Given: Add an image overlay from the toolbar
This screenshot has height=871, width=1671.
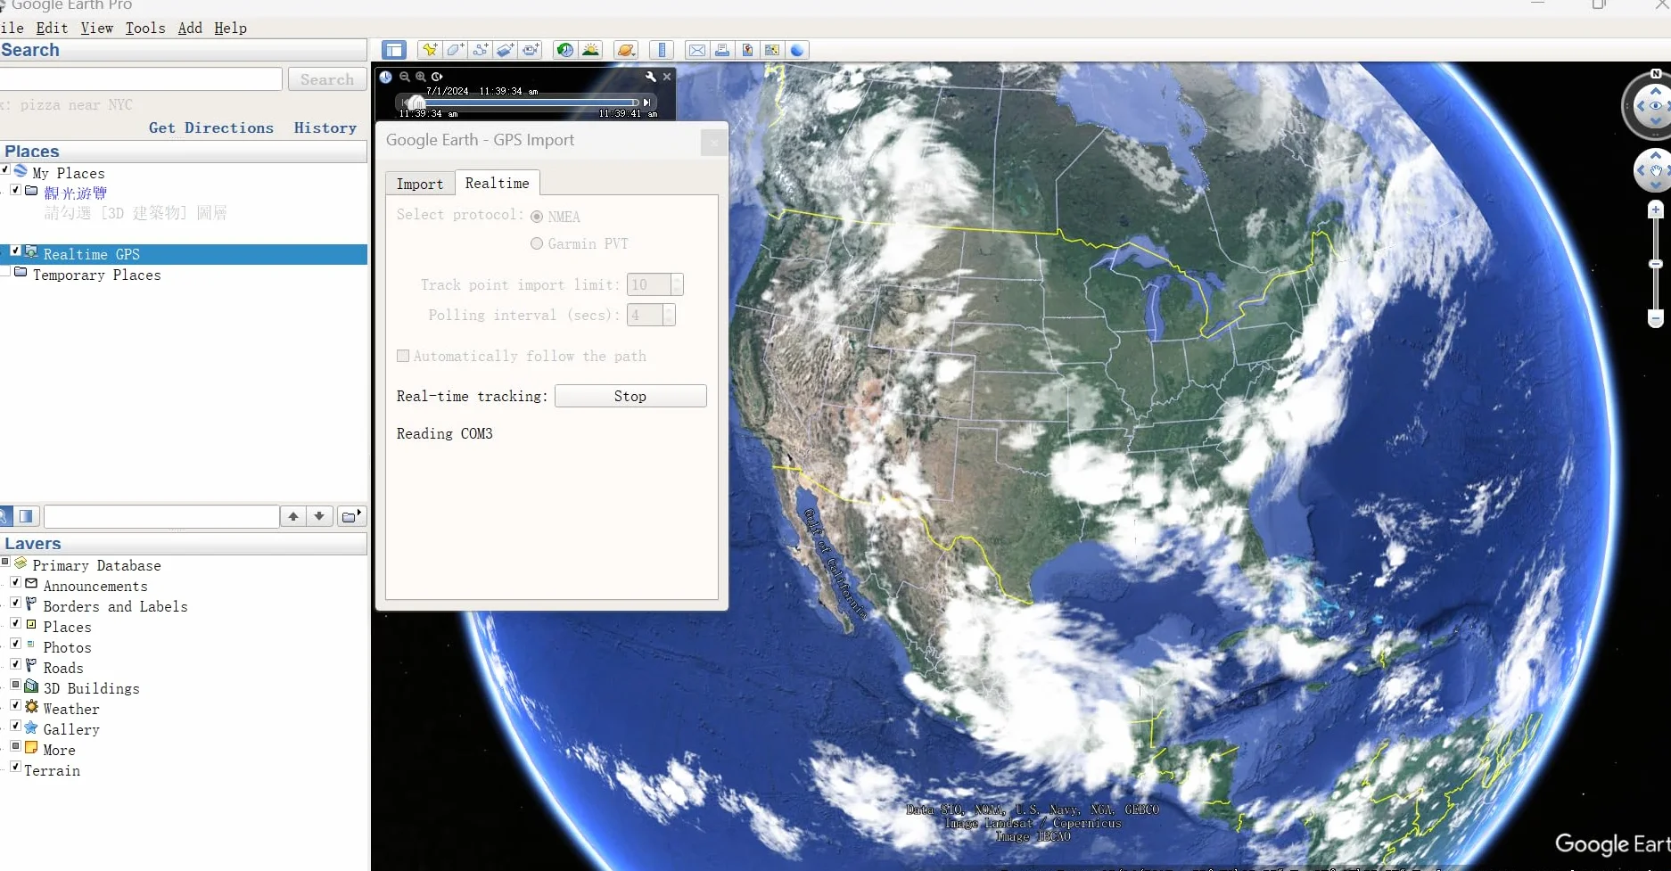Looking at the screenshot, I should tap(505, 50).
